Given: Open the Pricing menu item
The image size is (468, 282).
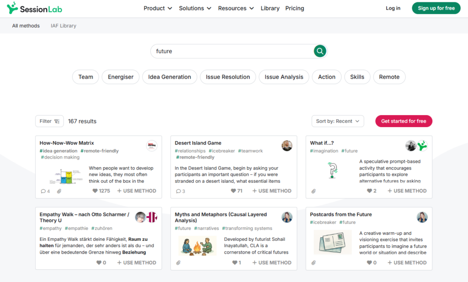Looking at the screenshot, I should (294, 8).
